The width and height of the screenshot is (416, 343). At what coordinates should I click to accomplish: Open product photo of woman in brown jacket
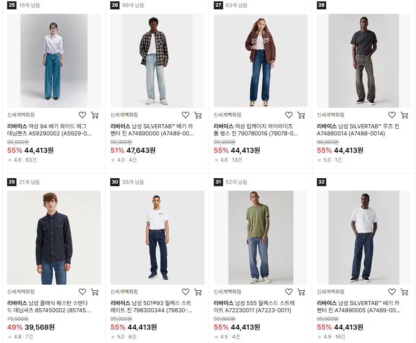pos(260,61)
